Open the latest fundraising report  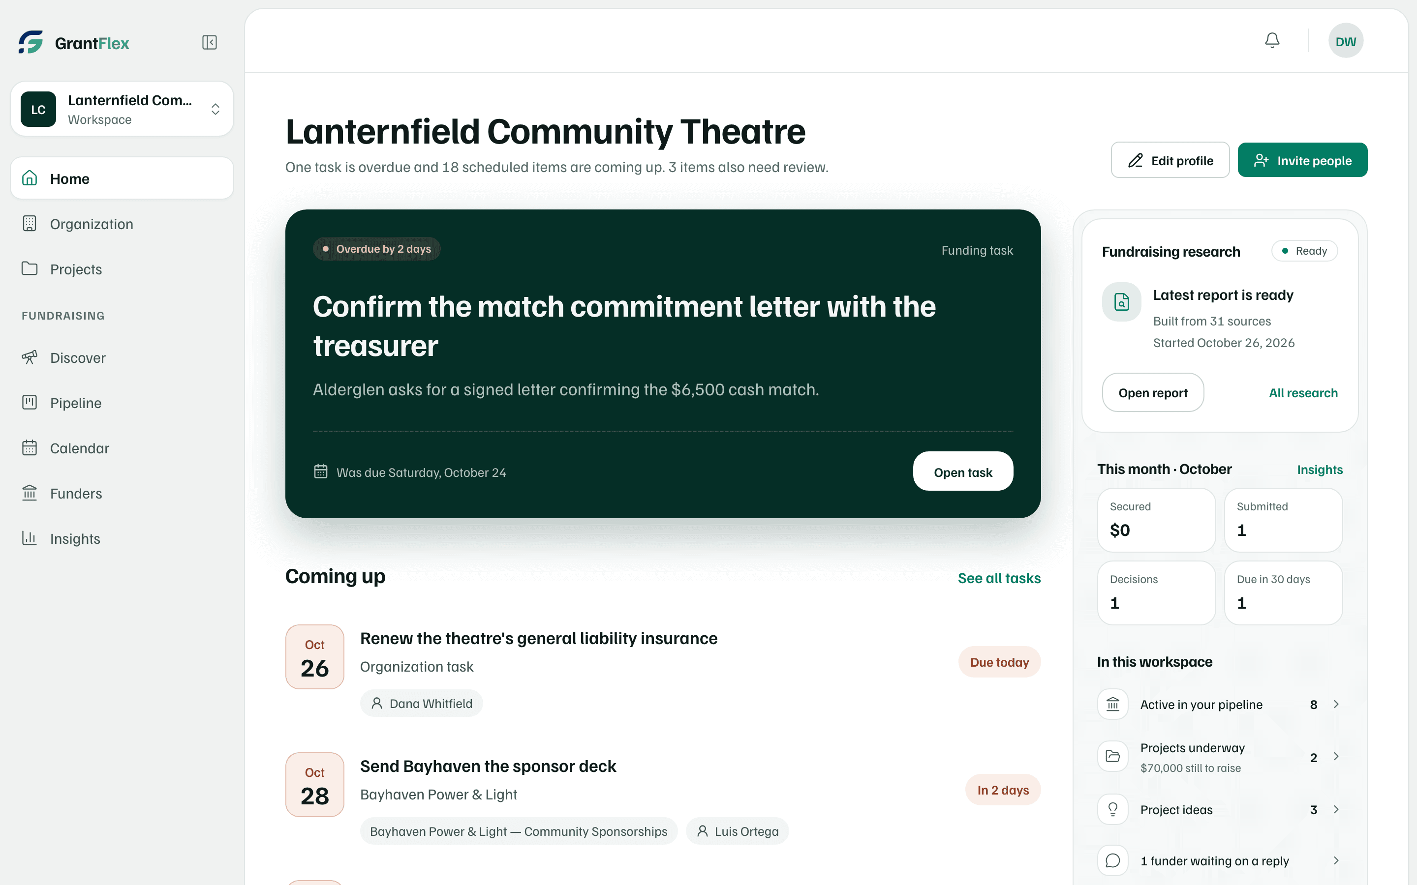tap(1152, 393)
